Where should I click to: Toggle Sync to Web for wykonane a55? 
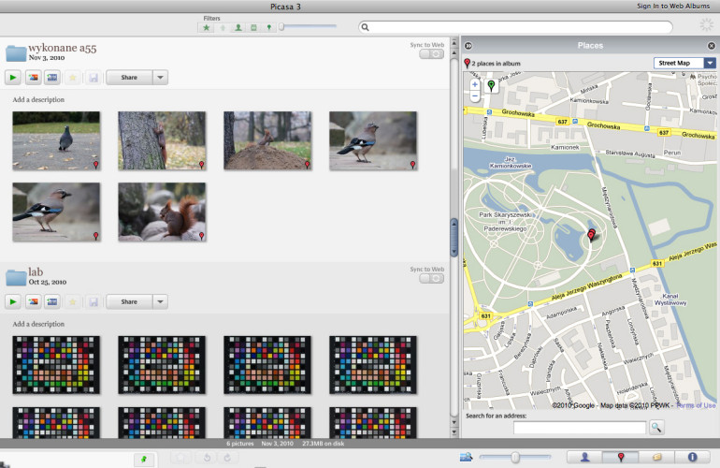pyautogui.click(x=432, y=53)
